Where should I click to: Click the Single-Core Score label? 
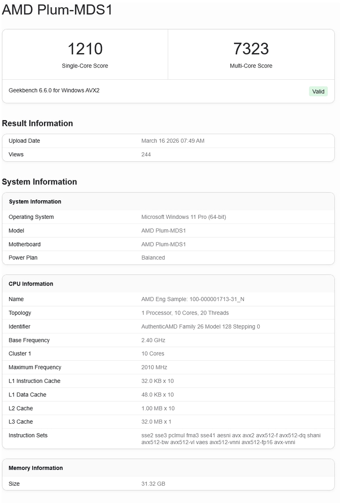tap(85, 66)
